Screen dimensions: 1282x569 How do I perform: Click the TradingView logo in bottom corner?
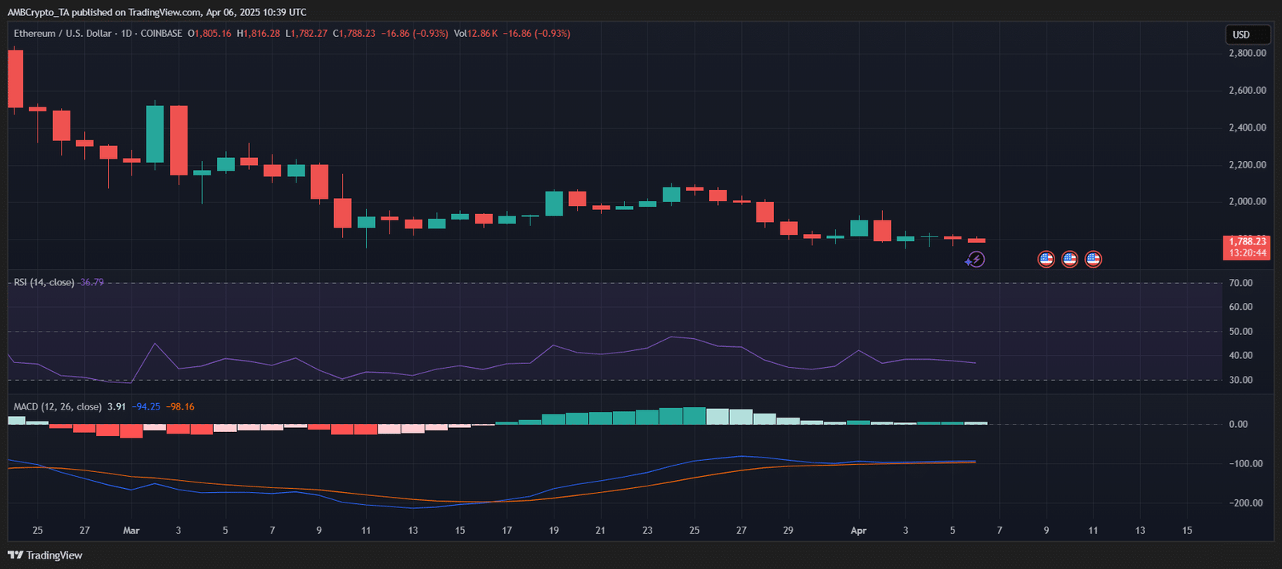[46, 555]
